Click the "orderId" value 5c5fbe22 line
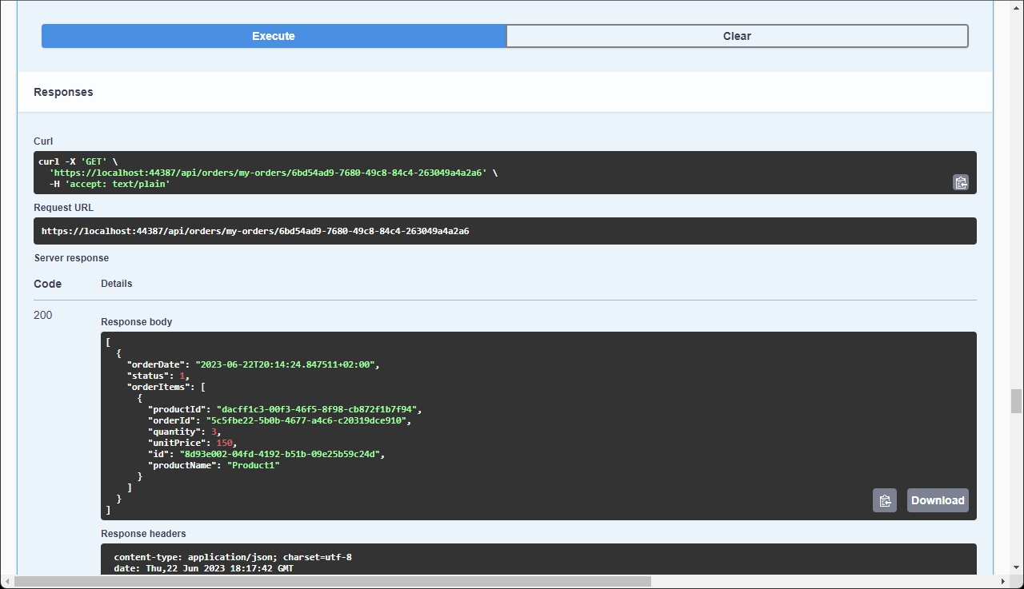1024x589 pixels. coord(279,420)
